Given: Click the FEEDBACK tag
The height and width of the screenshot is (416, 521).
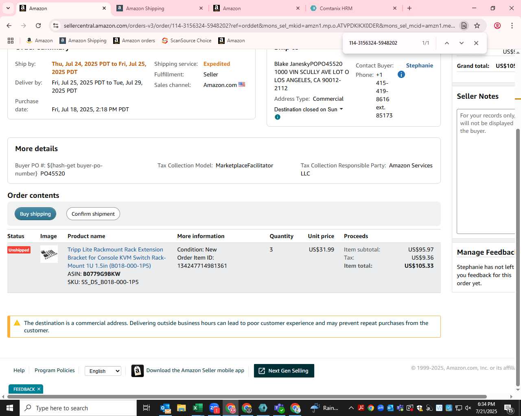Looking at the screenshot, I should click(24, 389).
